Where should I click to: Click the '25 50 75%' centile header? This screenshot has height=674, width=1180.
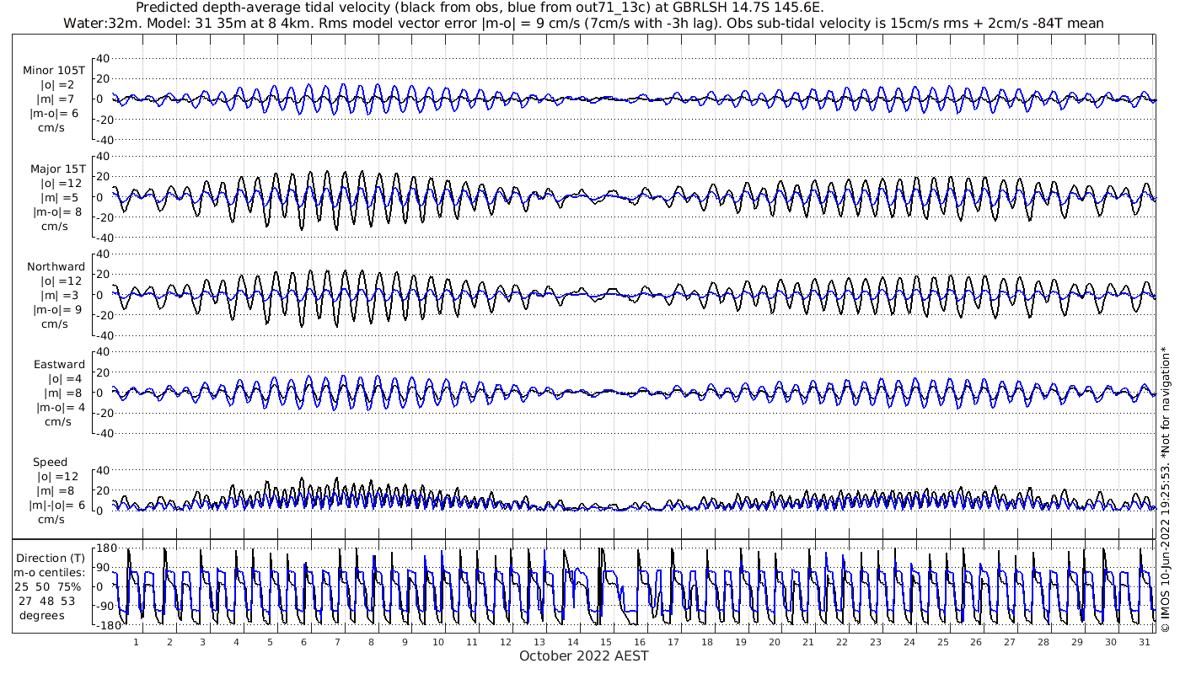click(49, 586)
